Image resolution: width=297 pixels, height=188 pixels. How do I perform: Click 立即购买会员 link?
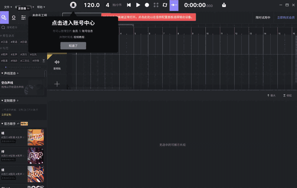[286, 17]
